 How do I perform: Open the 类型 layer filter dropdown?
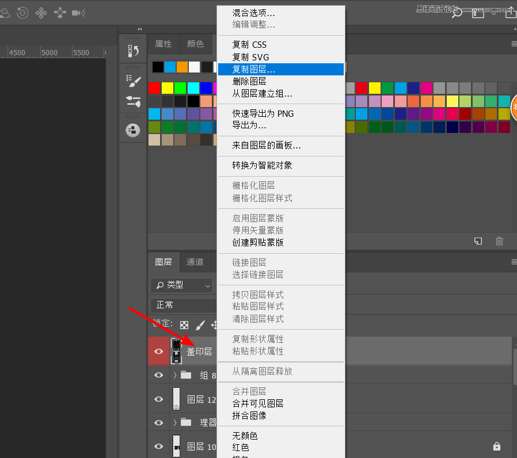tap(182, 285)
